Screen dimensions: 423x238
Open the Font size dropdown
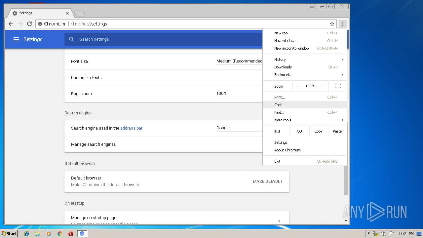[239, 61]
